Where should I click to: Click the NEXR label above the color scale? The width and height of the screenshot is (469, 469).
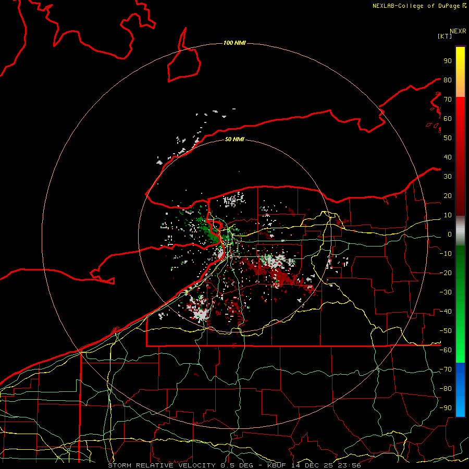click(458, 31)
